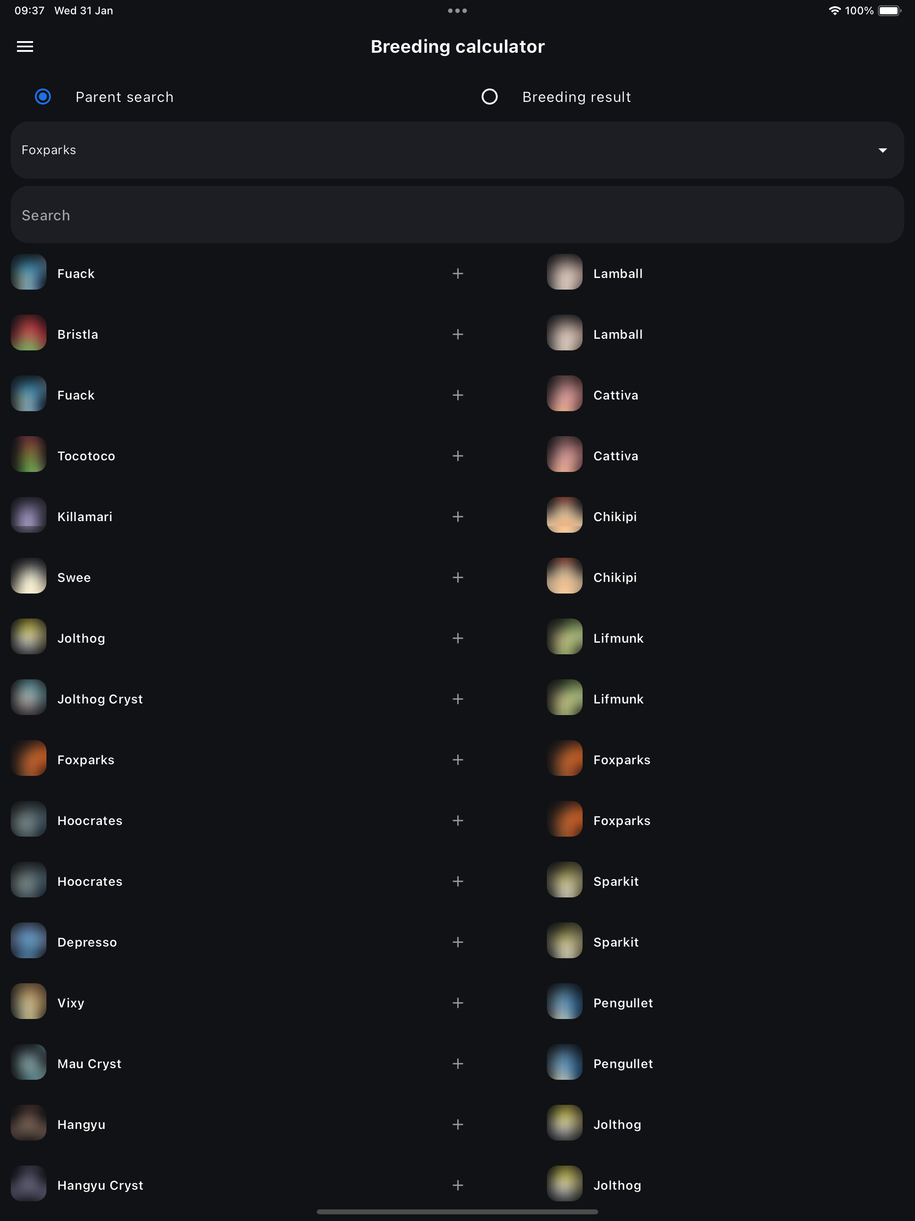Tap the 09:37 clock in status bar
Viewport: 915px width, 1221px height.
[29, 10]
